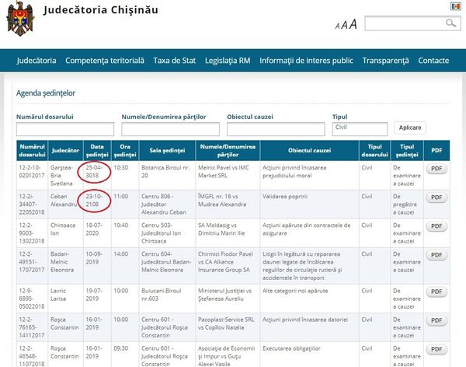Open PDF for Ceban Alexandru case
Image resolution: width=466 pixels, height=367 pixels.
coord(436,197)
